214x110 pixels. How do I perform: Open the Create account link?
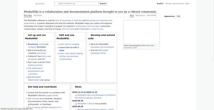click(178, 3)
